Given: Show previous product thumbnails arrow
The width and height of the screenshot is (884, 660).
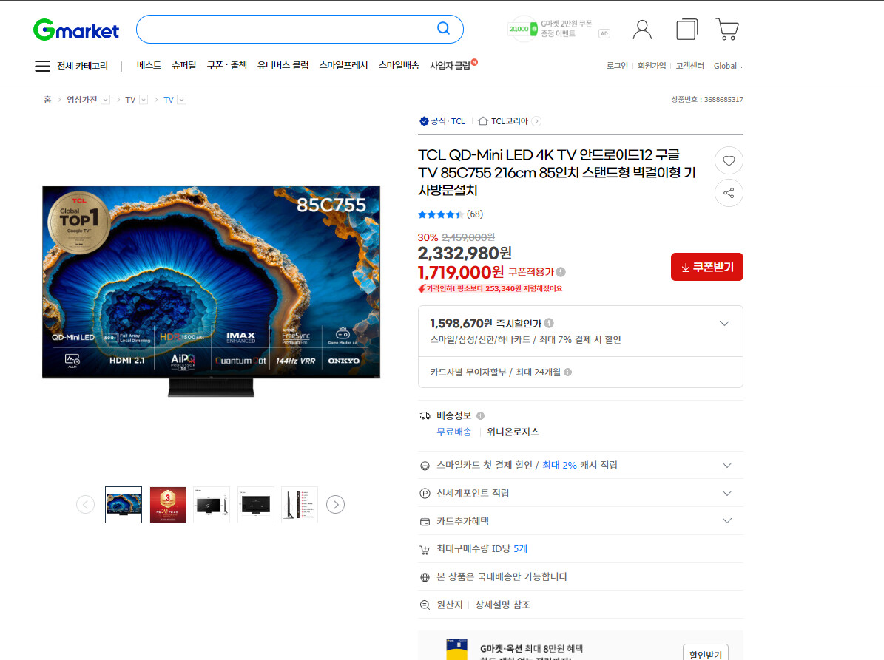Looking at the screenshot, I should [x=86, y=505].
